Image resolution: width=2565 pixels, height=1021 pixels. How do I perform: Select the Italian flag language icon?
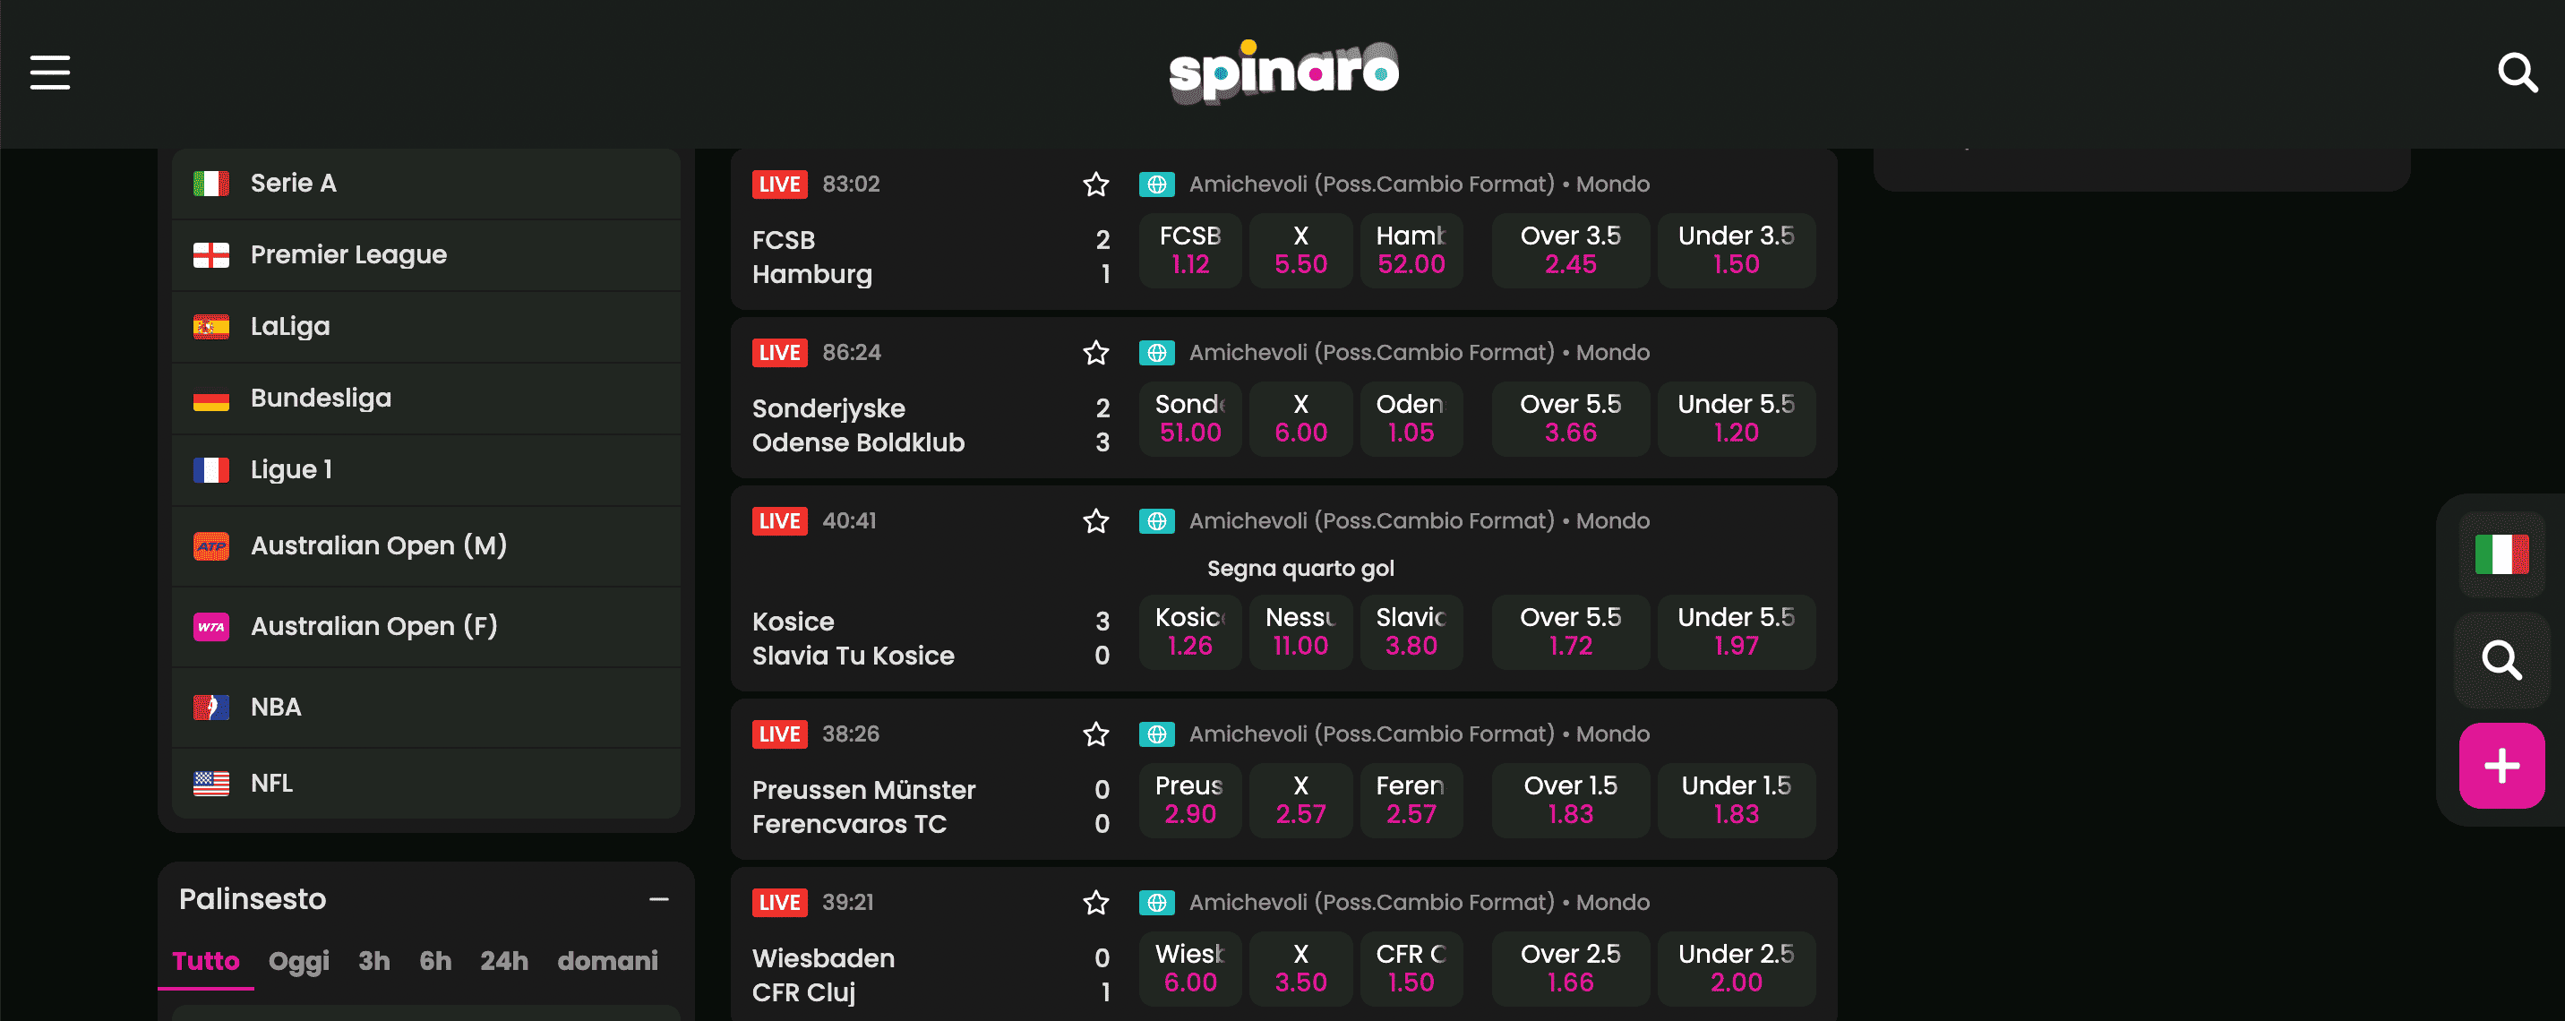[2501, 554]
